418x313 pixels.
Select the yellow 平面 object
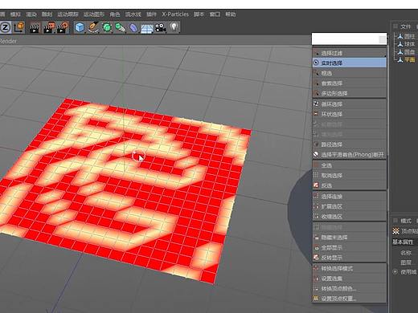coord(409,59)
